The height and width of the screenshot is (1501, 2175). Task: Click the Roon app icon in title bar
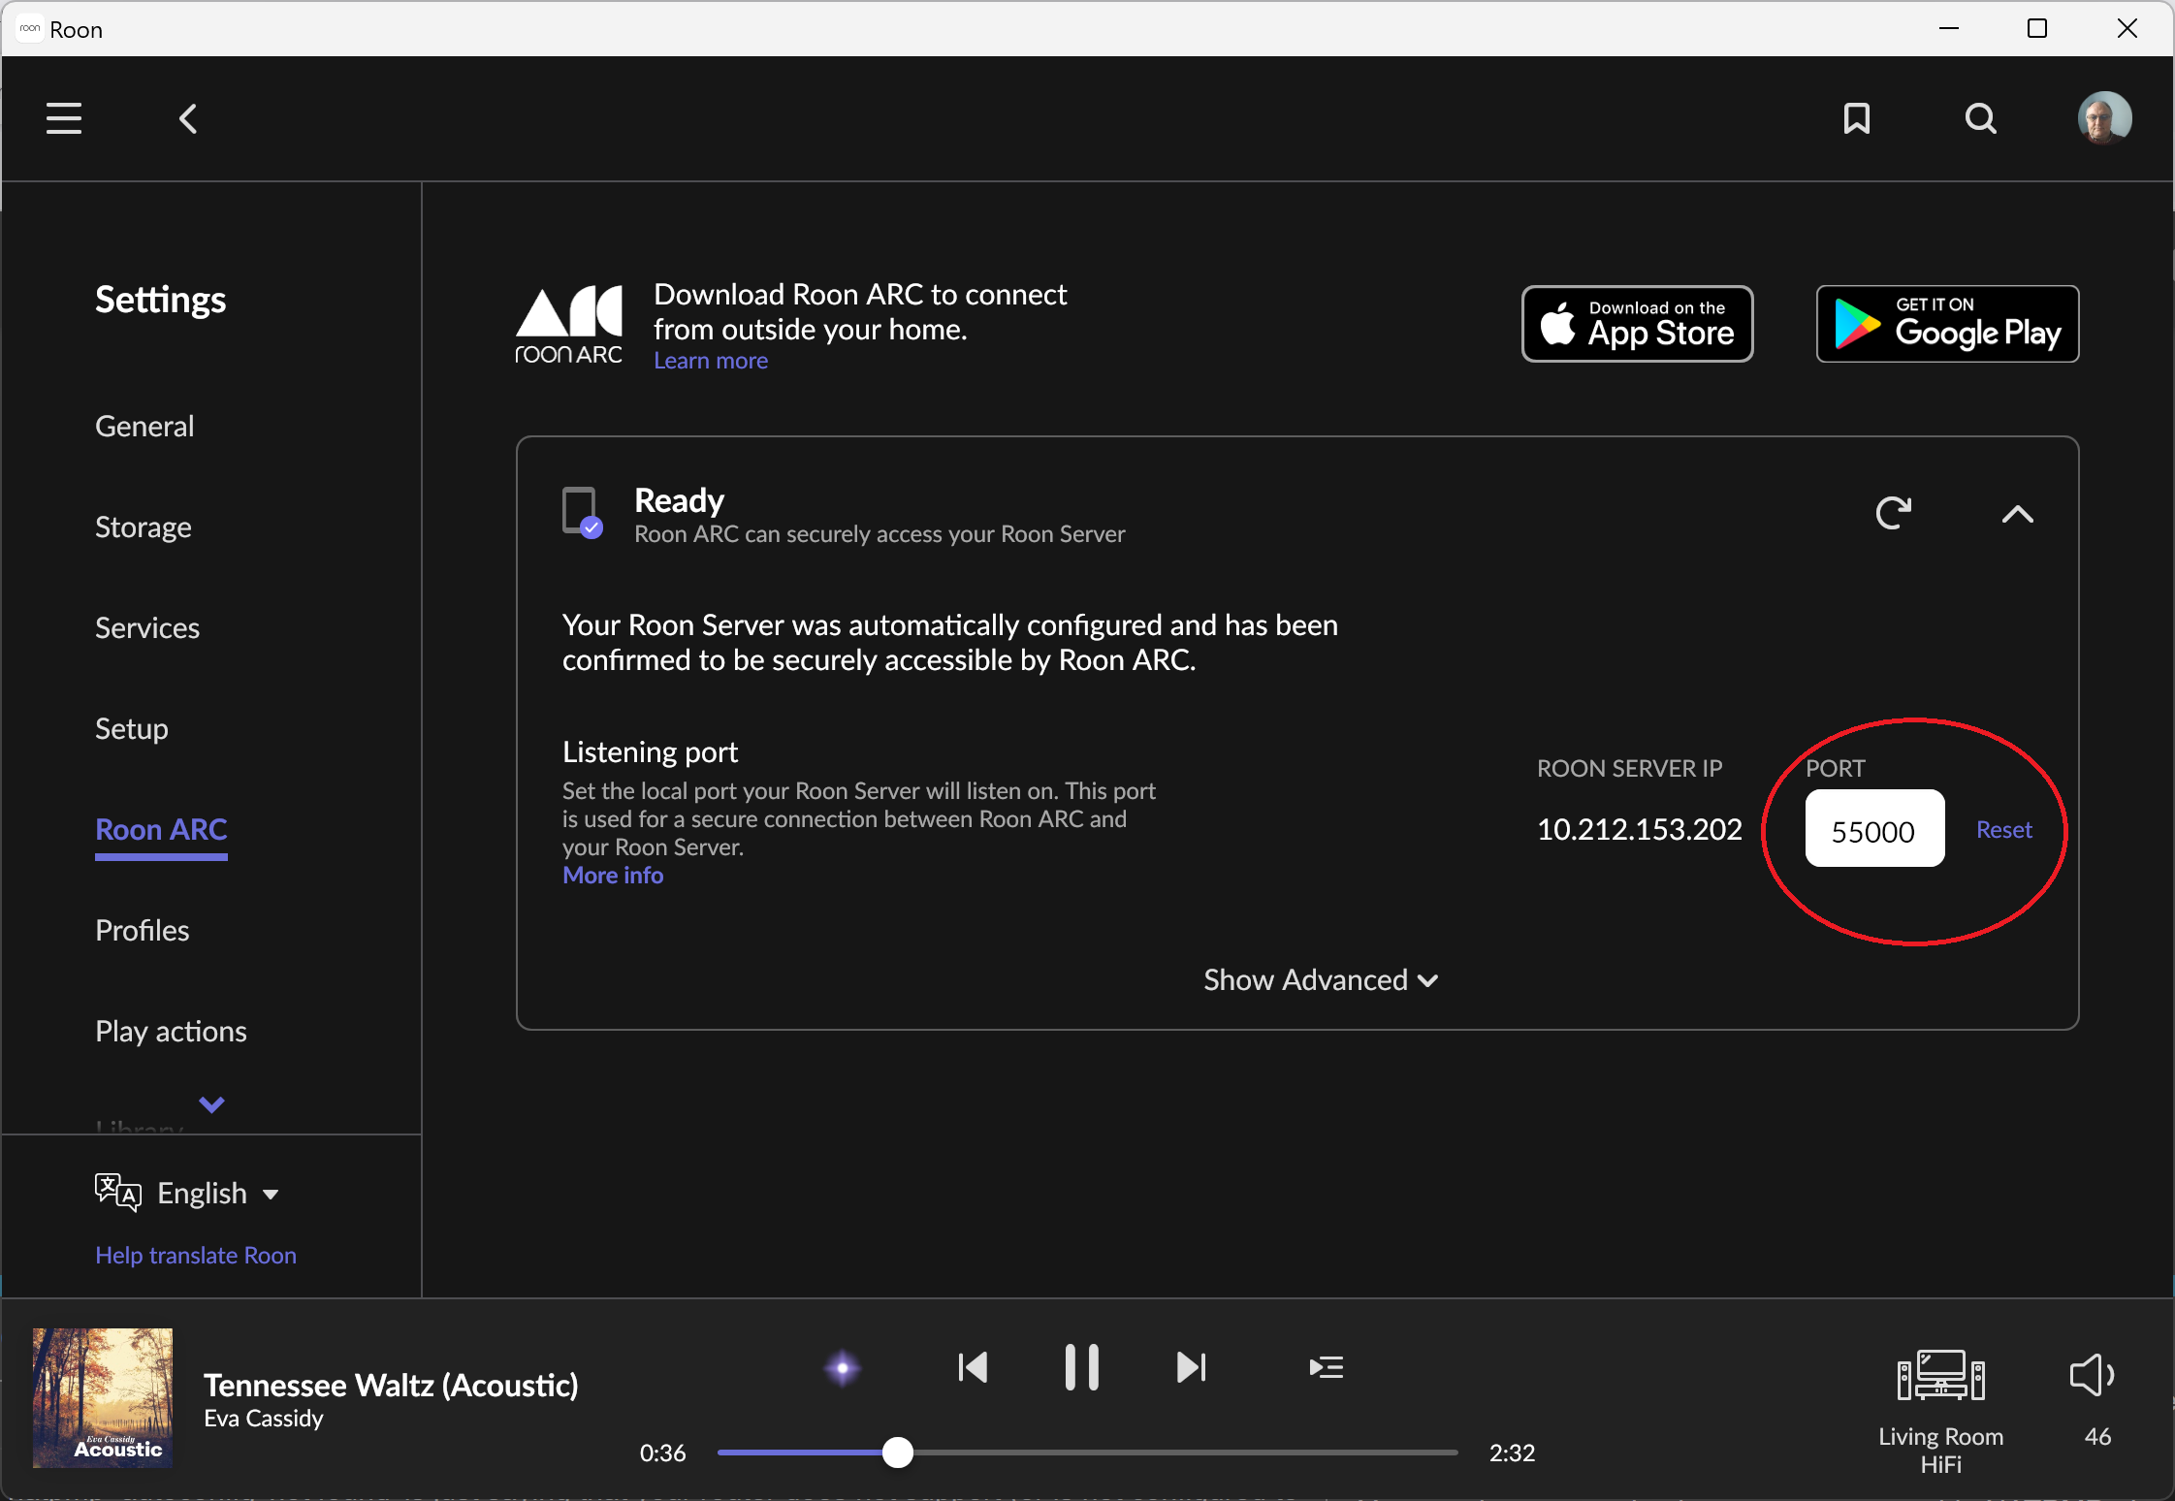(x=30, y=29)
